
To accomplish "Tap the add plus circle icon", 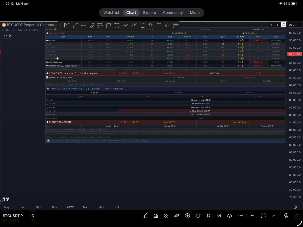I will click(x=187, y=216).
